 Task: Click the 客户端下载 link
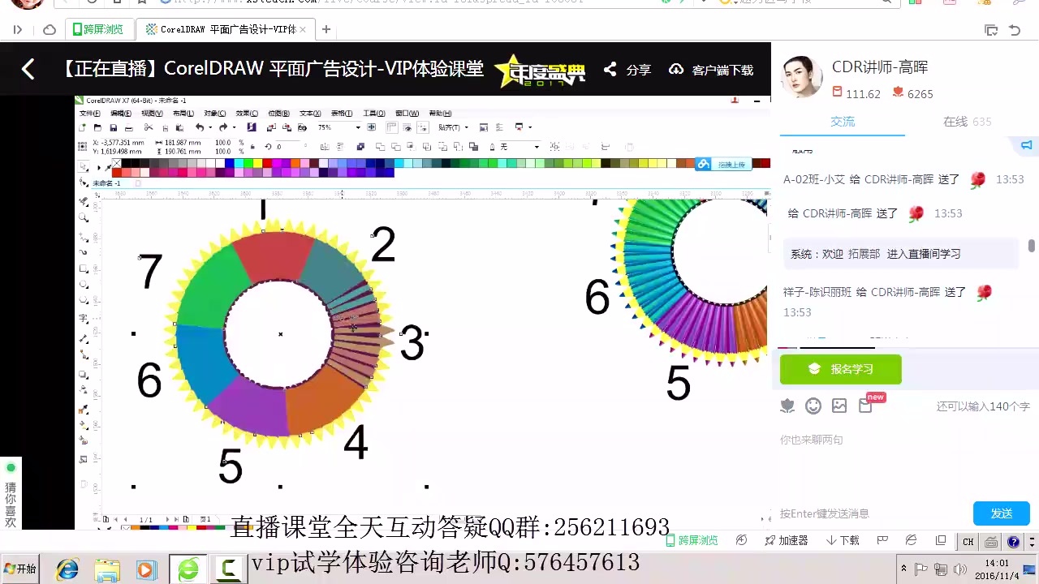pyautogui.click(x=711, y=70)
